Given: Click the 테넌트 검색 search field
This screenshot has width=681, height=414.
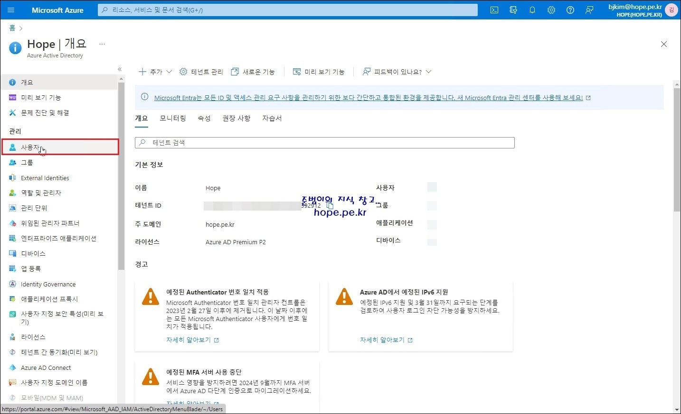Looking at the screenshot, I should (325, 143).
